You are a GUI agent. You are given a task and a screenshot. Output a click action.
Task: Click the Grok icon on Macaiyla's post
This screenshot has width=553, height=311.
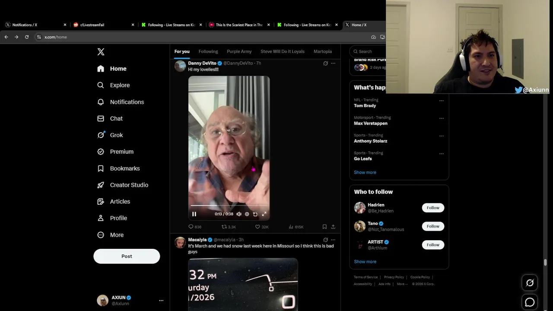coord(325,240)
